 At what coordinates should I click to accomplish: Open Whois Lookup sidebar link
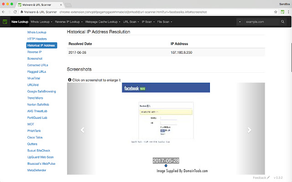[36, 32]
